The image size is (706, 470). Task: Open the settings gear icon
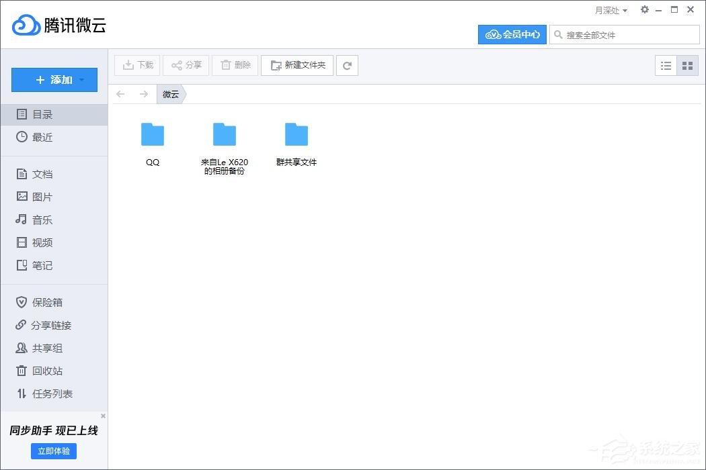pos(645,10)
